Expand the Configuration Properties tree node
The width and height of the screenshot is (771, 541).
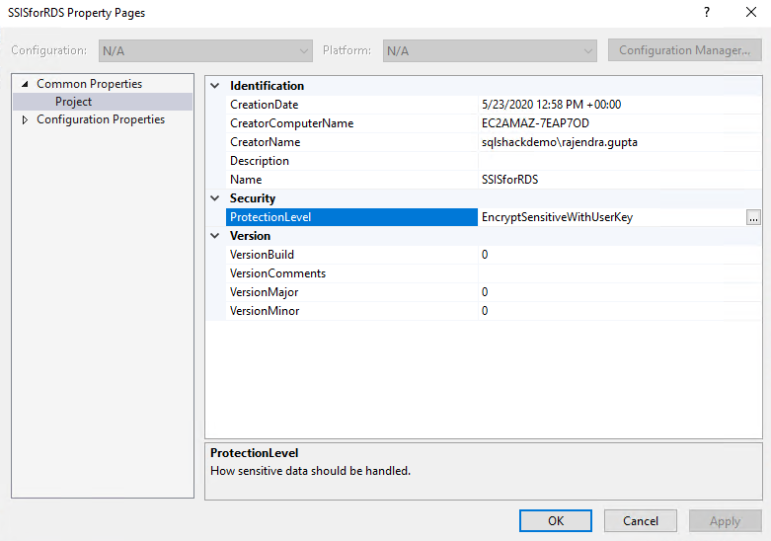click(25, 120)
